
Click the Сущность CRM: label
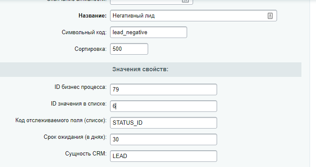click(x=86, y=153)
